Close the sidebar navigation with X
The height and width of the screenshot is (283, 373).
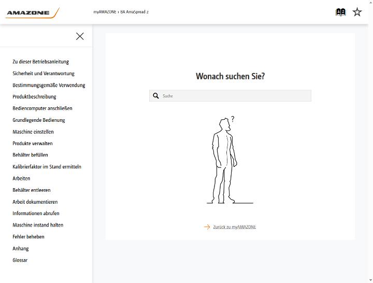[80, 36]
